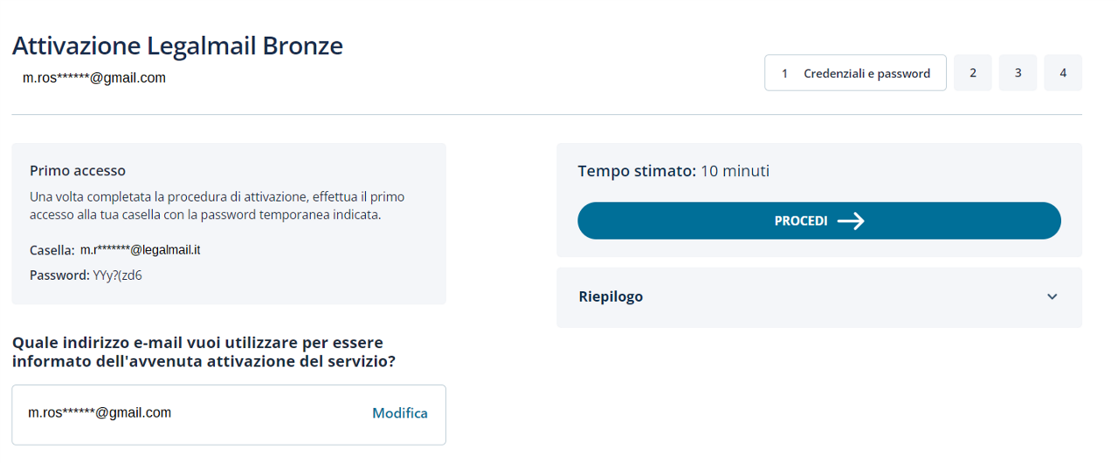Click the question about notification e-mail address
This screenshot has width=1118, height=463.
click(x=204, y=351)
